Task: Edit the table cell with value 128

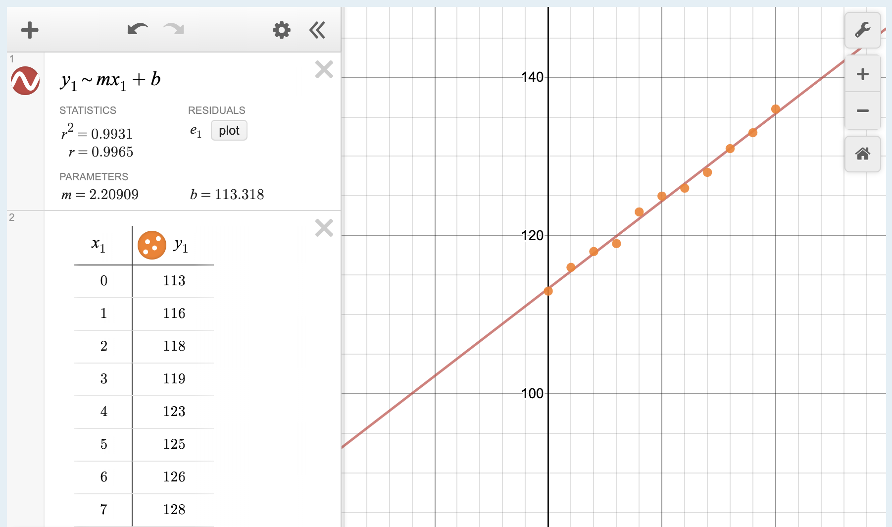Action: point(174,510)
